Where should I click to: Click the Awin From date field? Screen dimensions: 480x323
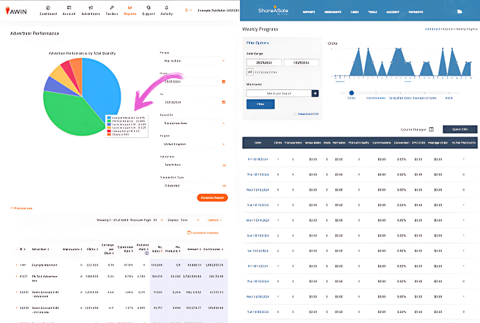pos(190,82)
